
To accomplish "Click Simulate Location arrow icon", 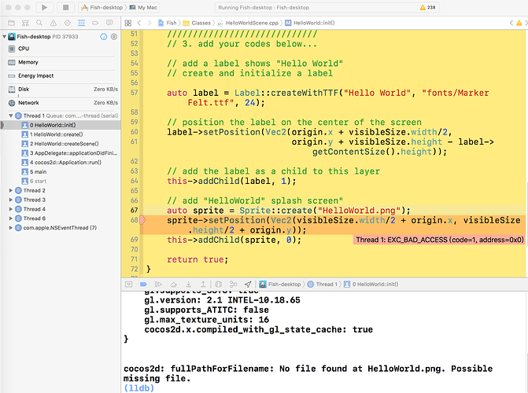I will click(x=248, y=285).
